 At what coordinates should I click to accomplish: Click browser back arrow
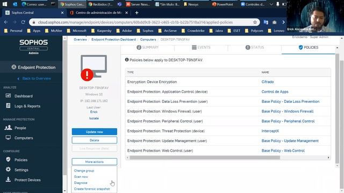6,23
